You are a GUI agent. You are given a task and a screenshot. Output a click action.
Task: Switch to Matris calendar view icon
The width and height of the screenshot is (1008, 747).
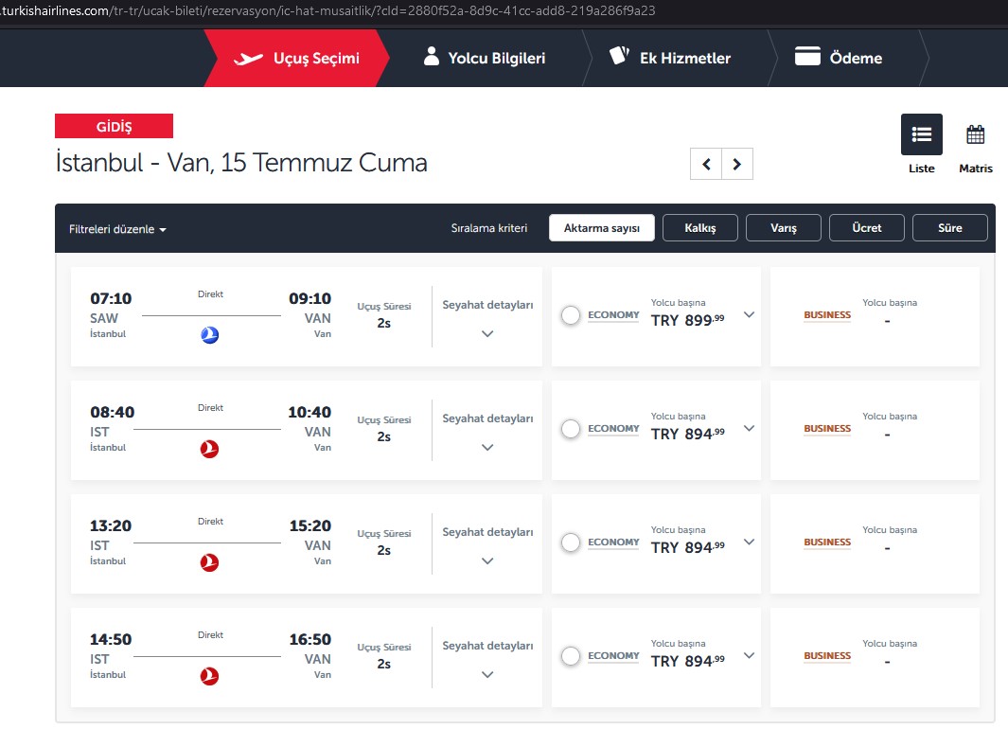(x=975, y=134)
